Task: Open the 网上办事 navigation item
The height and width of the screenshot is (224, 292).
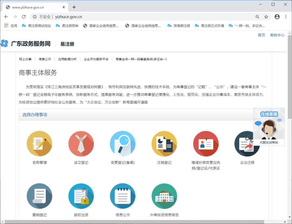Action: pyautogui.click(x=25, y=59)
